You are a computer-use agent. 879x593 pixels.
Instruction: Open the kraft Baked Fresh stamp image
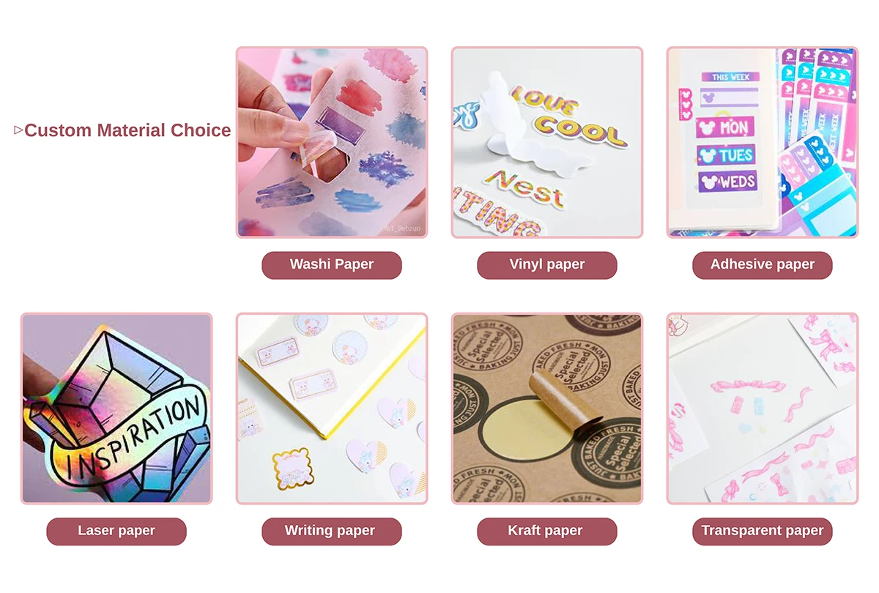pos(547,409)
